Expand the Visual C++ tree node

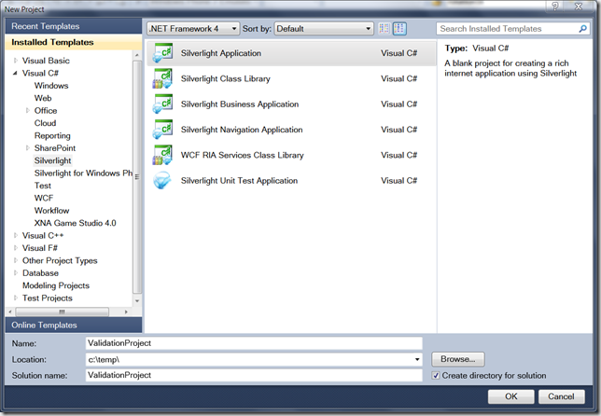click(x=15, y=235)
